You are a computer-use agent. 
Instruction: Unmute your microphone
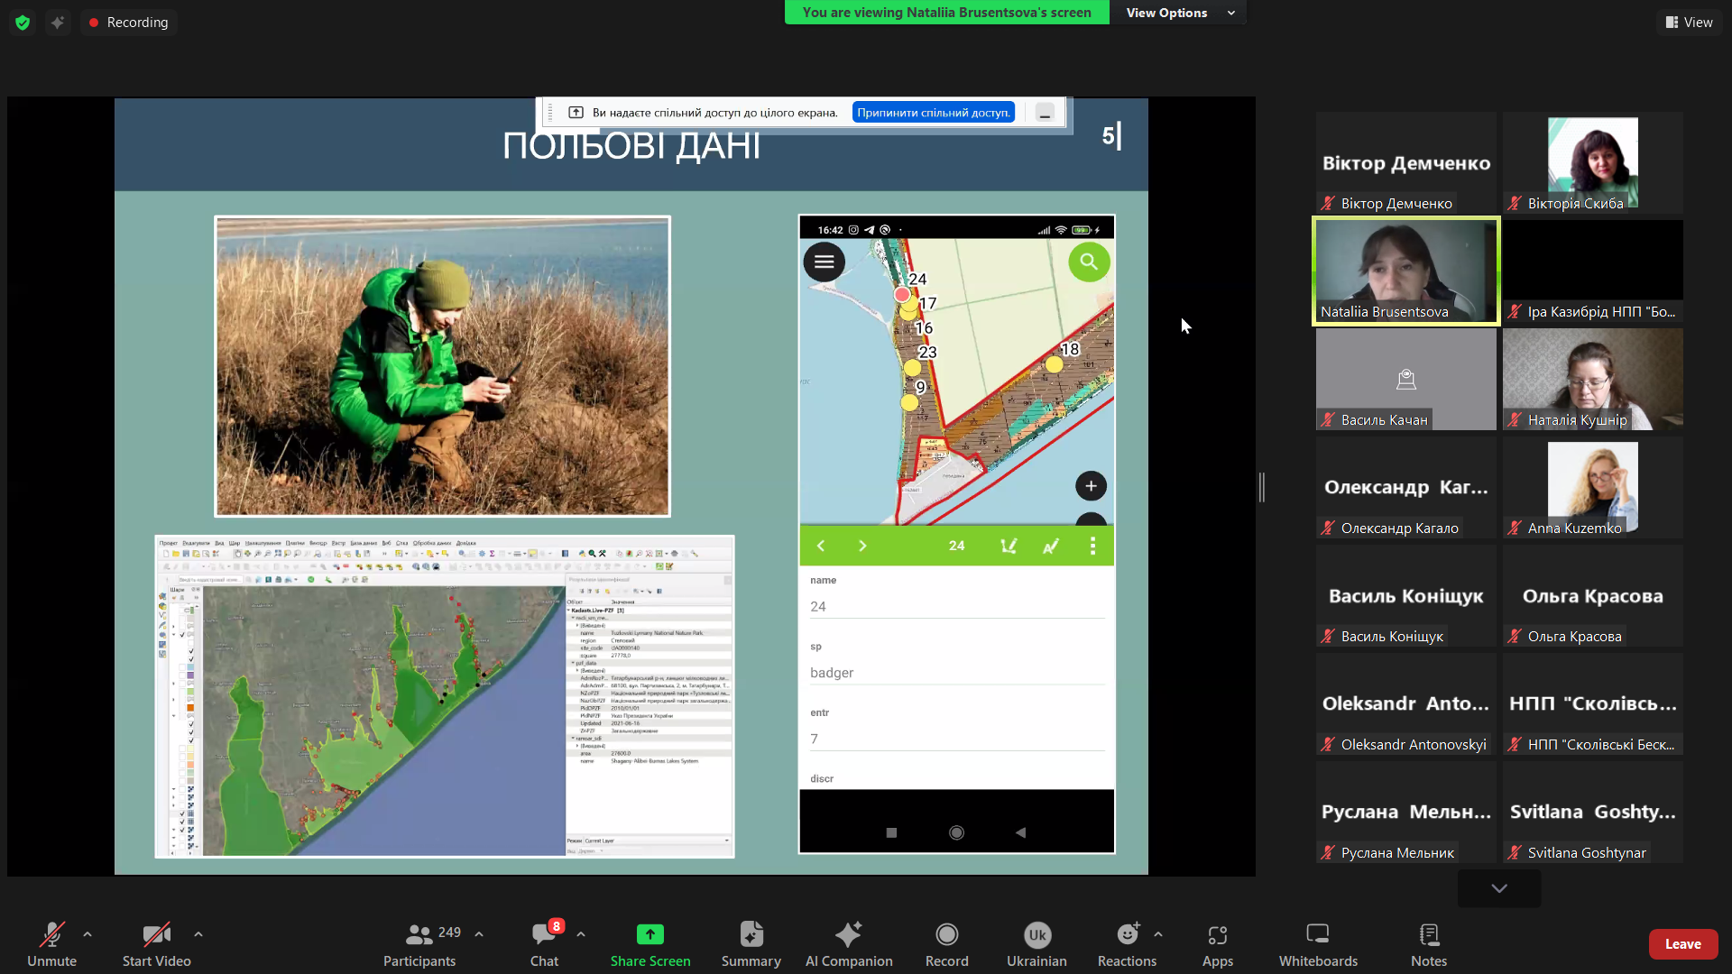click(x=51, y=943)
